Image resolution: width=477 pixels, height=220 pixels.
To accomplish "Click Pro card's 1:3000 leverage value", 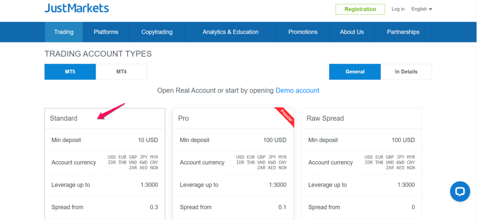I will 278,185.
